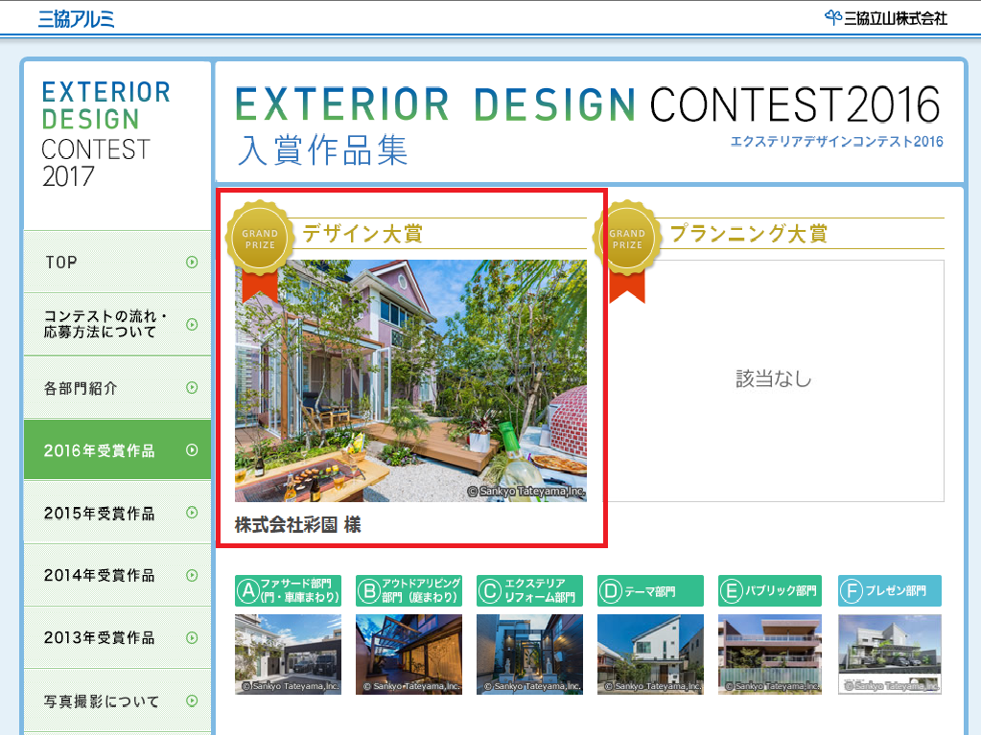981x735 pixels.
Task: Click arrow icon beside TOP menu item
Action: click(x=192, y=262)
